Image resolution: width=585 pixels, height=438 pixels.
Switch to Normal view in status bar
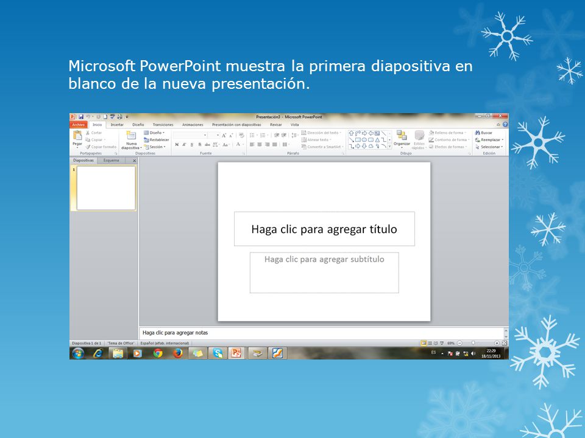(x=424, y=343)
